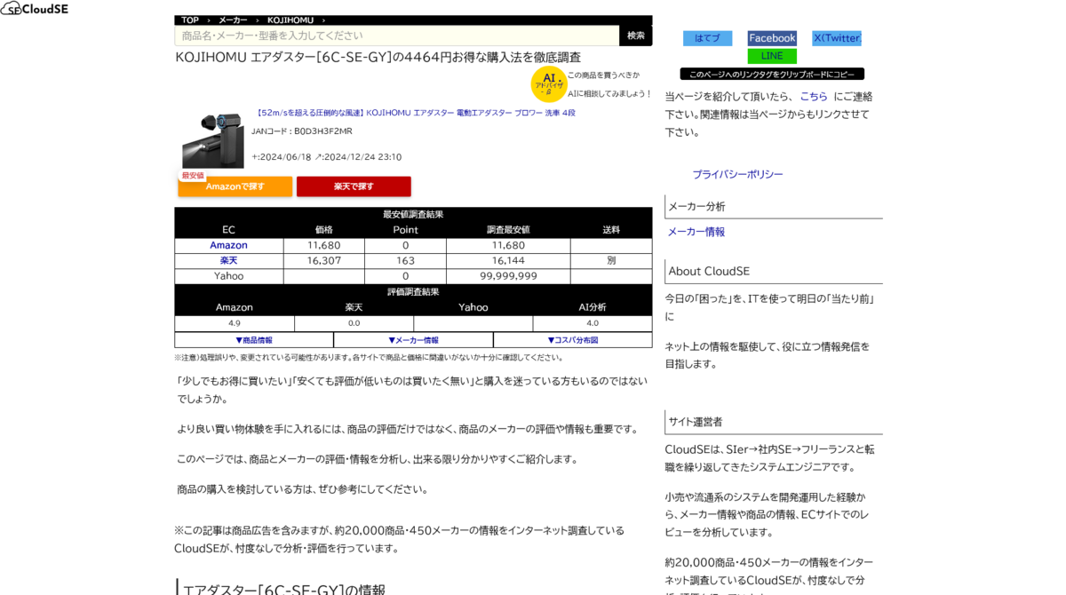
Task: Click the こちら contact link
Action: tap(814, 97)
